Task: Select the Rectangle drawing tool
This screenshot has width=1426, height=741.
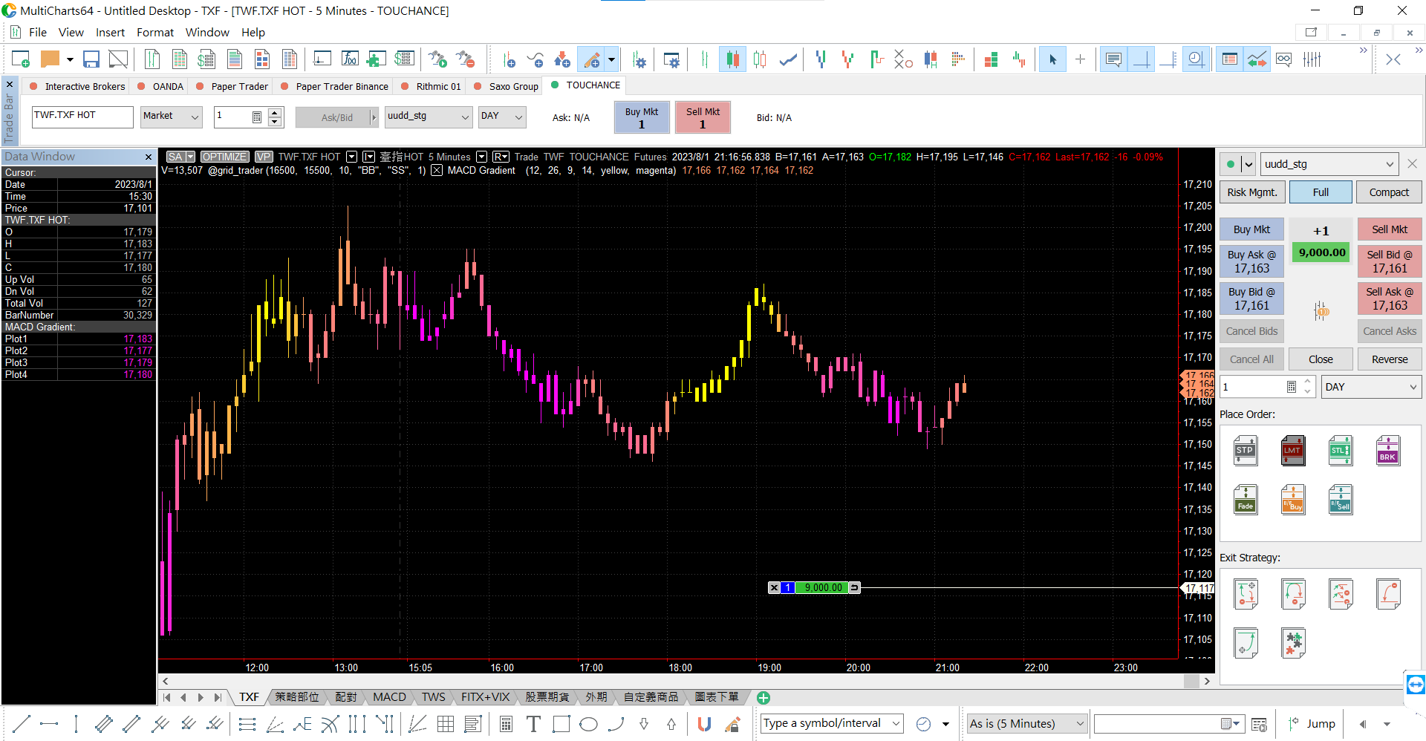Action: (x=561, y=723)
